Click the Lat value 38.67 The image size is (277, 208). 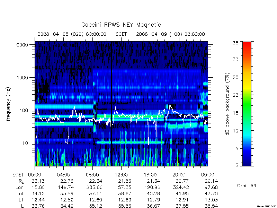coord(125,194)
